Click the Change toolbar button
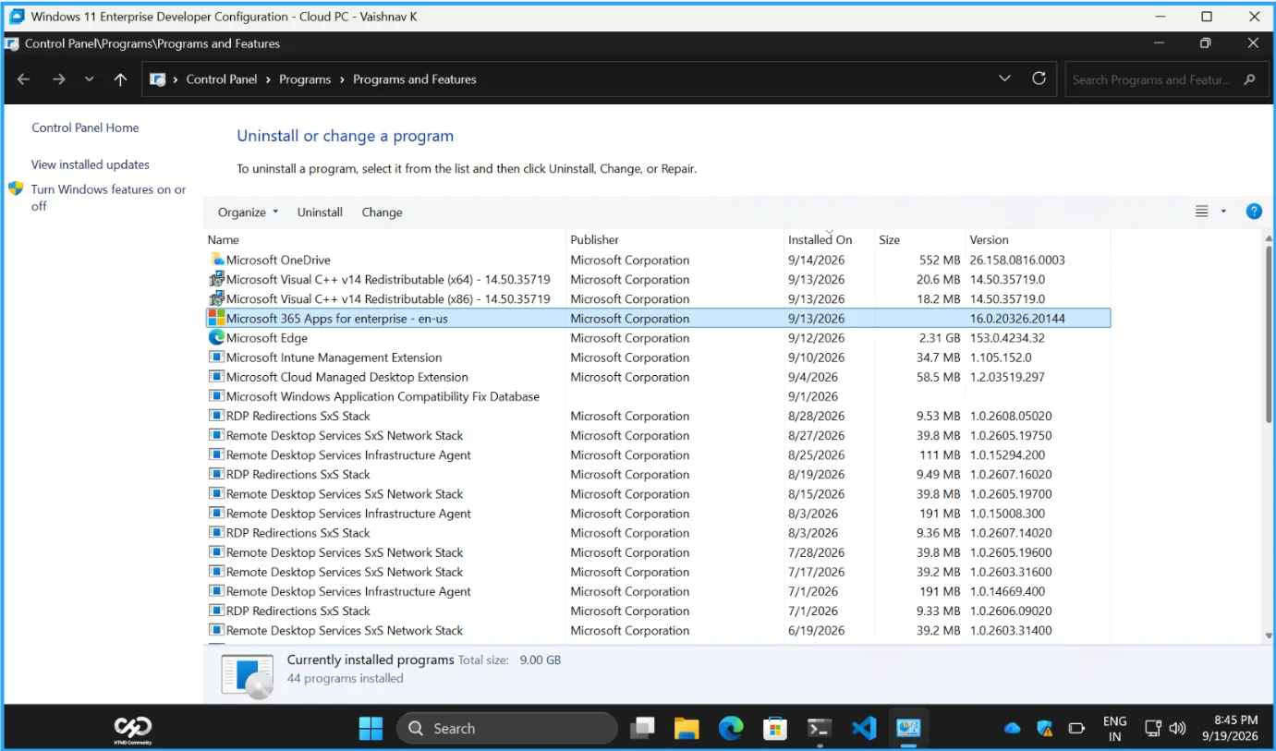The image size is (1276, 751). (x=382, y=212)
